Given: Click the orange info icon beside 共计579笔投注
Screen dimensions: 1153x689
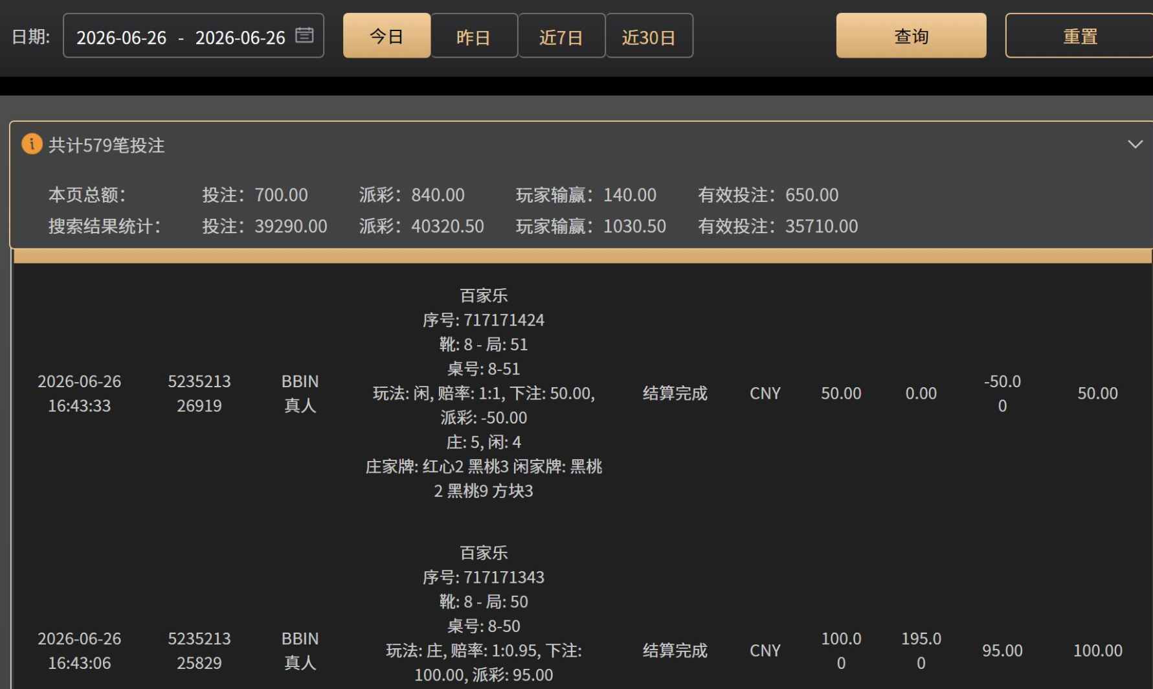Looking at the screenshot, I should click(32, 144).
